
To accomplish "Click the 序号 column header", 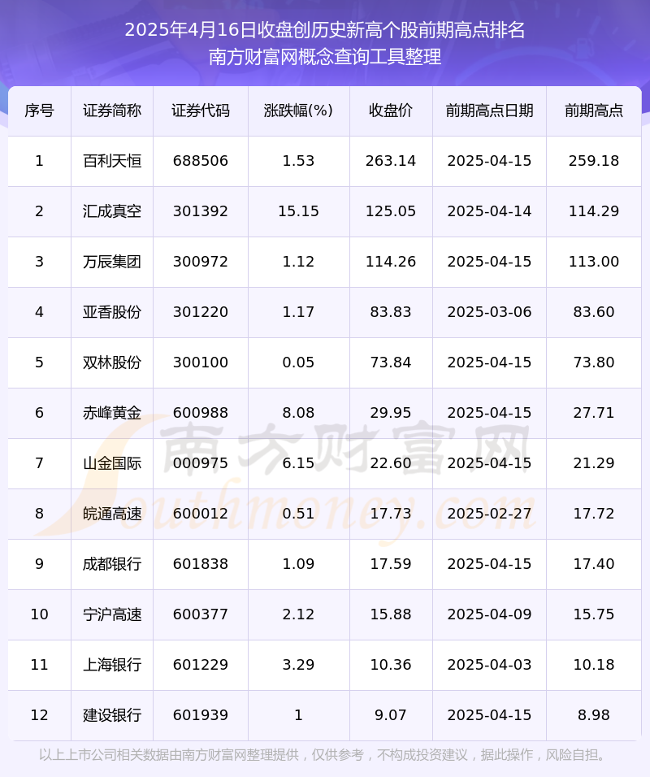I will pos(39,111).
